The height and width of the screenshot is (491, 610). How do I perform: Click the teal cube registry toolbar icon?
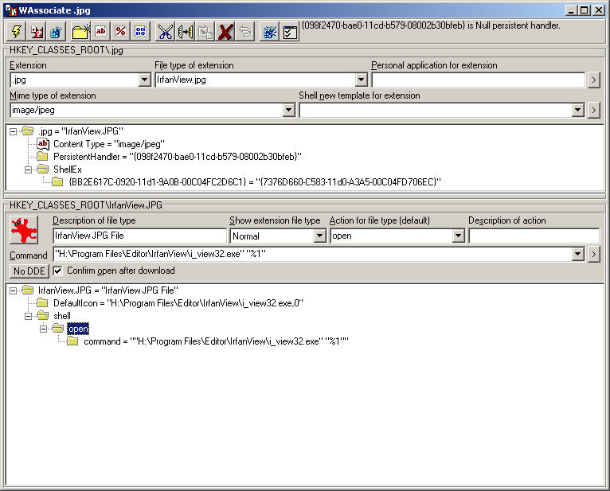tap(57, 32)
